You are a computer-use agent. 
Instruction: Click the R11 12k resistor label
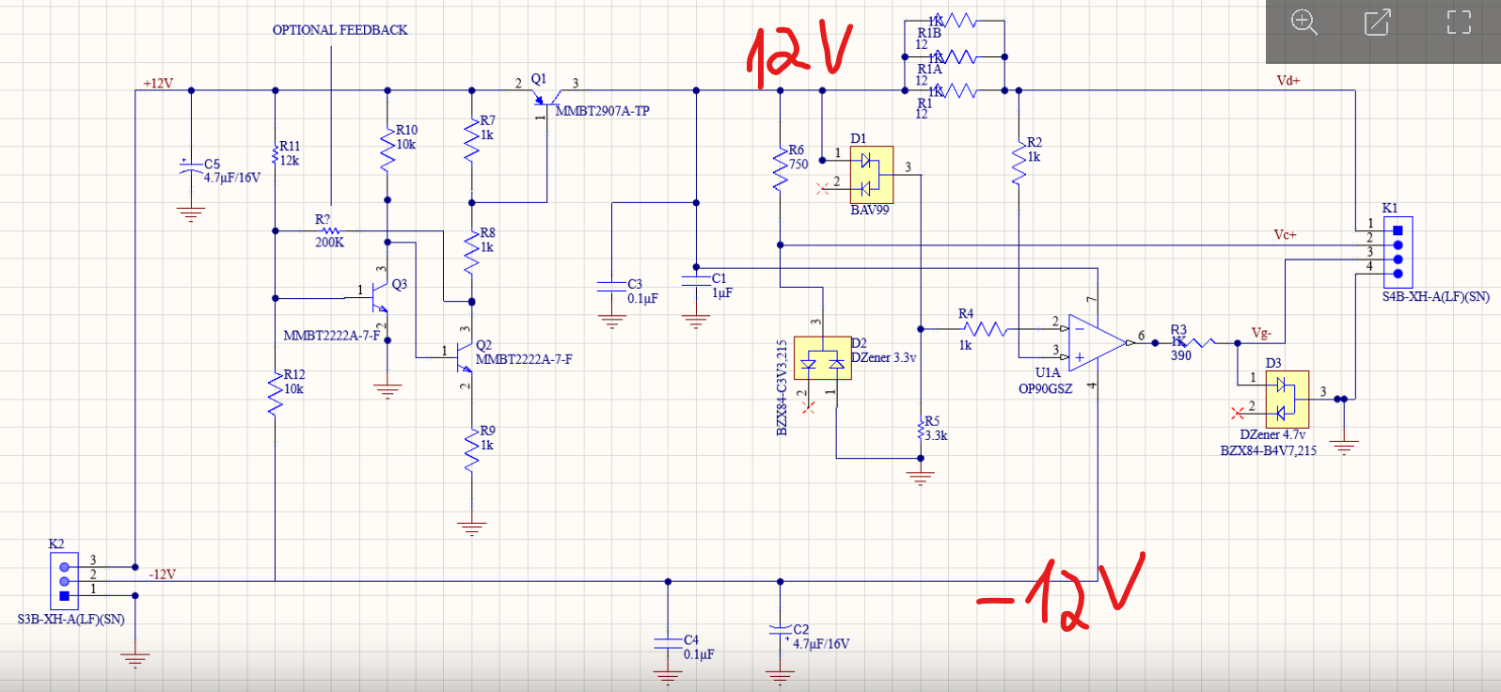click(290, 153)
